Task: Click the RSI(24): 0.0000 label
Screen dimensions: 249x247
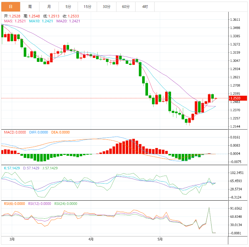Action: click(x=66, y=204)
